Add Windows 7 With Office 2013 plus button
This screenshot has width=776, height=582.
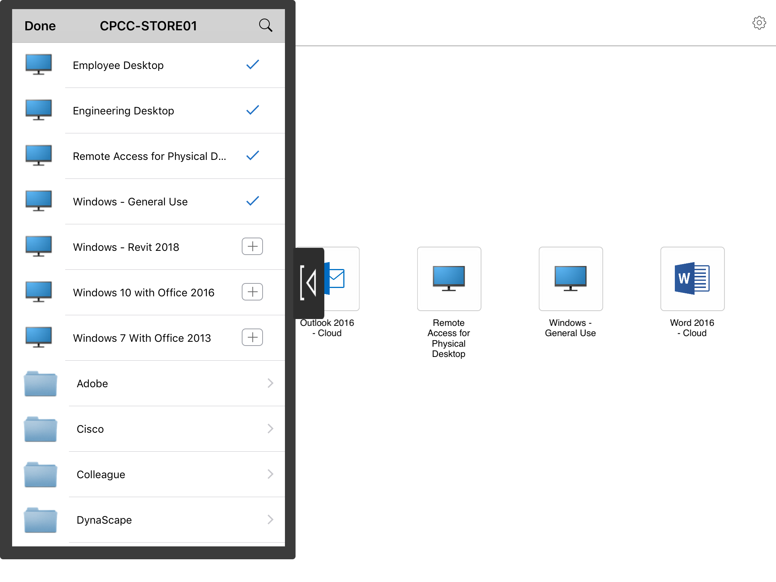tap(252, 338)
